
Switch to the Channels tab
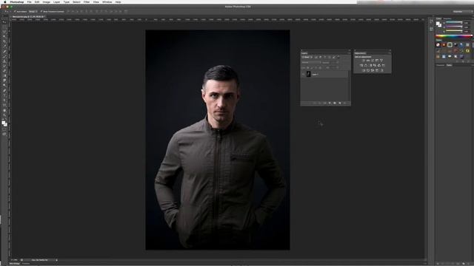pos(440,65)
